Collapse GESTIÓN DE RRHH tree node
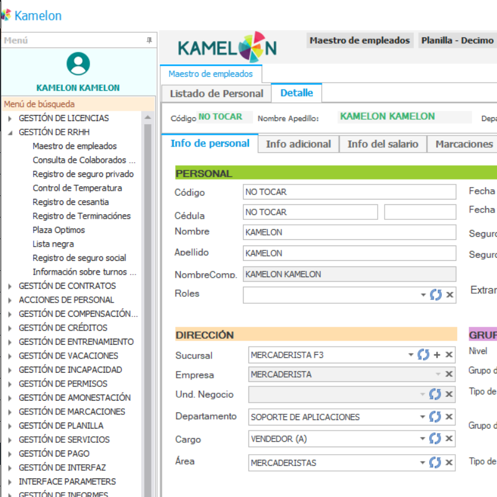 click(10, 132)
